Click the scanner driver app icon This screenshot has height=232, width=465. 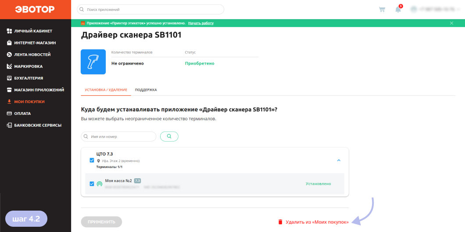[93, 62]
